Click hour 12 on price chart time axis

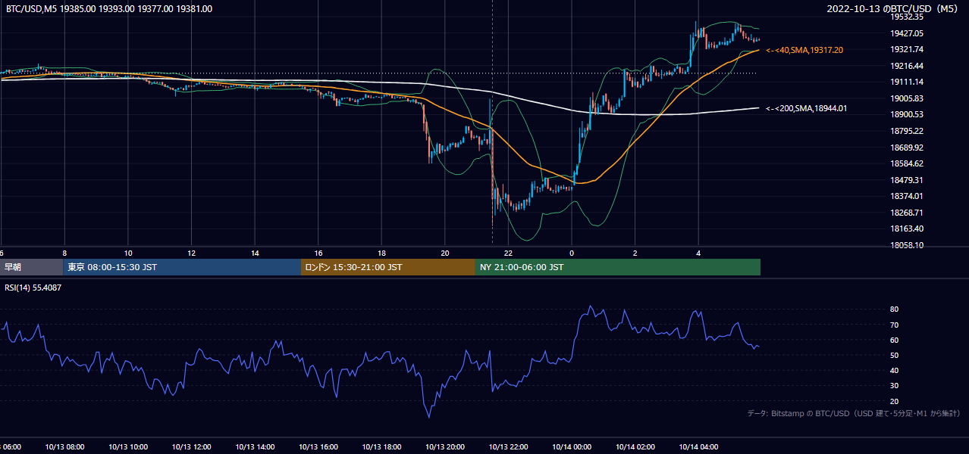[192, 253]
